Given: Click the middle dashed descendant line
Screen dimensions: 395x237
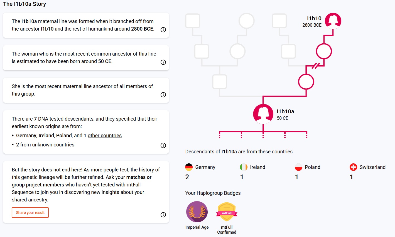Looking at the screenshot, I should 263,135.
